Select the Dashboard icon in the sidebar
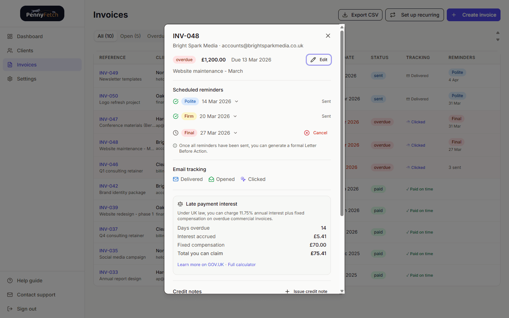This screenshot has height=318, width=509. [10, 36]
